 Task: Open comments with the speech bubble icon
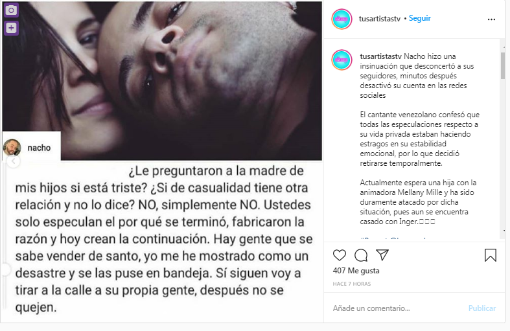coord(361,255)
